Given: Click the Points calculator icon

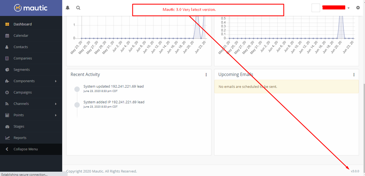Looking at the screenshot, I should 7,115.
